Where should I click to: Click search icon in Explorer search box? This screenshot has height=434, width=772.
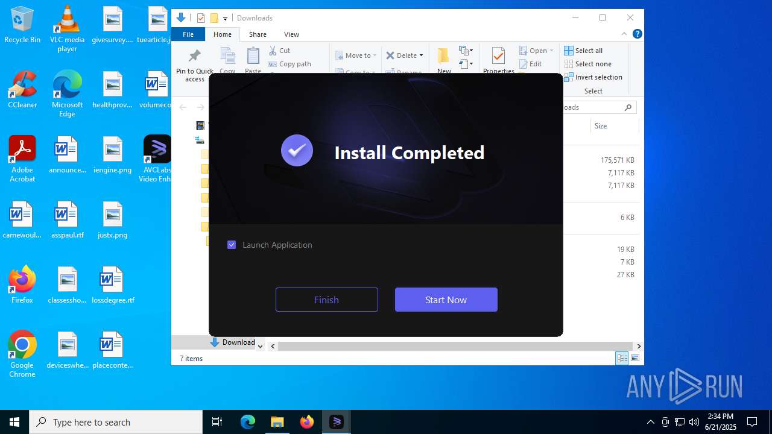point(628,107)
